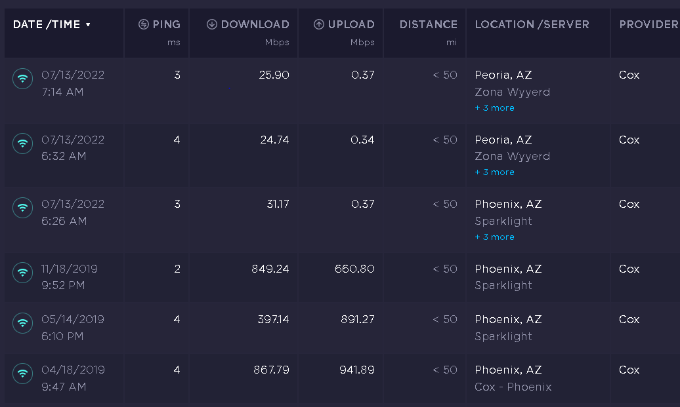This screenshot has height=407, width=680.
Task: Click wifi icon for 11/18/2019 test
Action: (22, 273)
